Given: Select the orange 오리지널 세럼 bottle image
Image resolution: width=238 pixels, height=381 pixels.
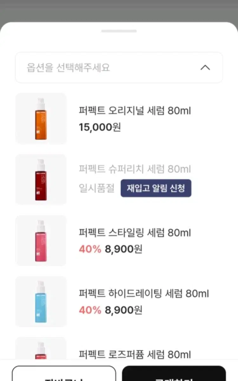Looking at the screenshot, I should tap(41, 119).
